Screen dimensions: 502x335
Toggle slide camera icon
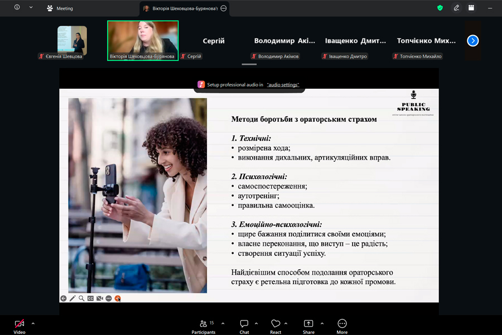point(99,298)
